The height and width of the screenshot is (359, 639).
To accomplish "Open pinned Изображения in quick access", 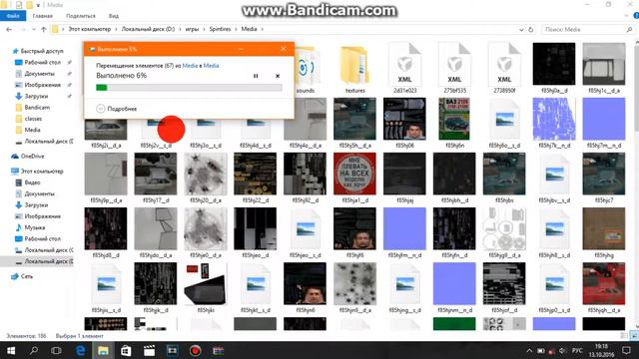I will 42,85.
